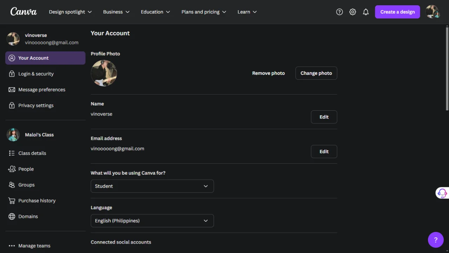
Task: Open the help question mark icon in header
Action: click(339, 12)
